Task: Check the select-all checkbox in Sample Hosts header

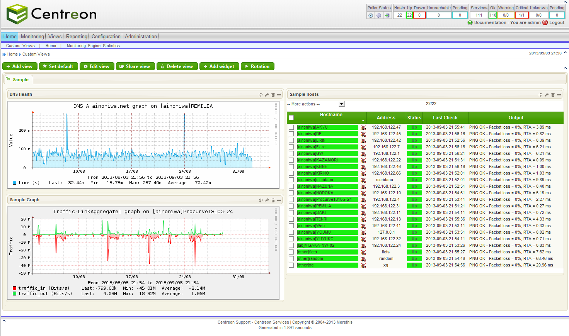Action: coord(291,118)
